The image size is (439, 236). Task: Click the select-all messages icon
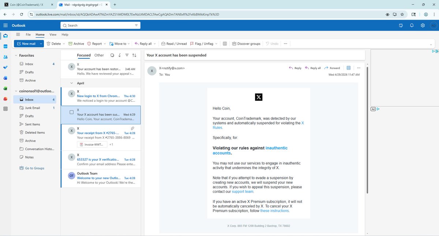(112, 55)
